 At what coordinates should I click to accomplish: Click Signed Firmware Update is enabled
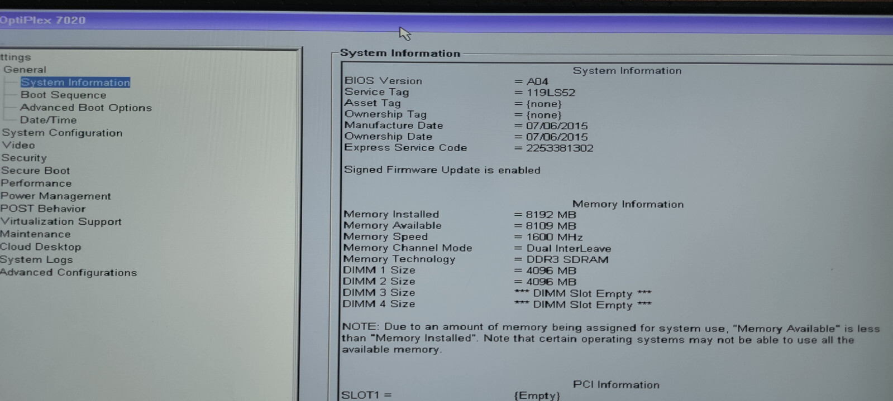pyautogui.click(x=442, y=170)
